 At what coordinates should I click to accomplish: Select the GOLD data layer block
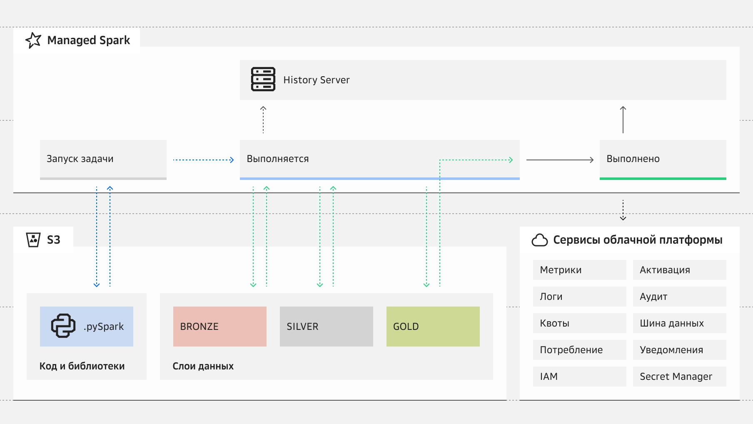(x=433, y=327)
